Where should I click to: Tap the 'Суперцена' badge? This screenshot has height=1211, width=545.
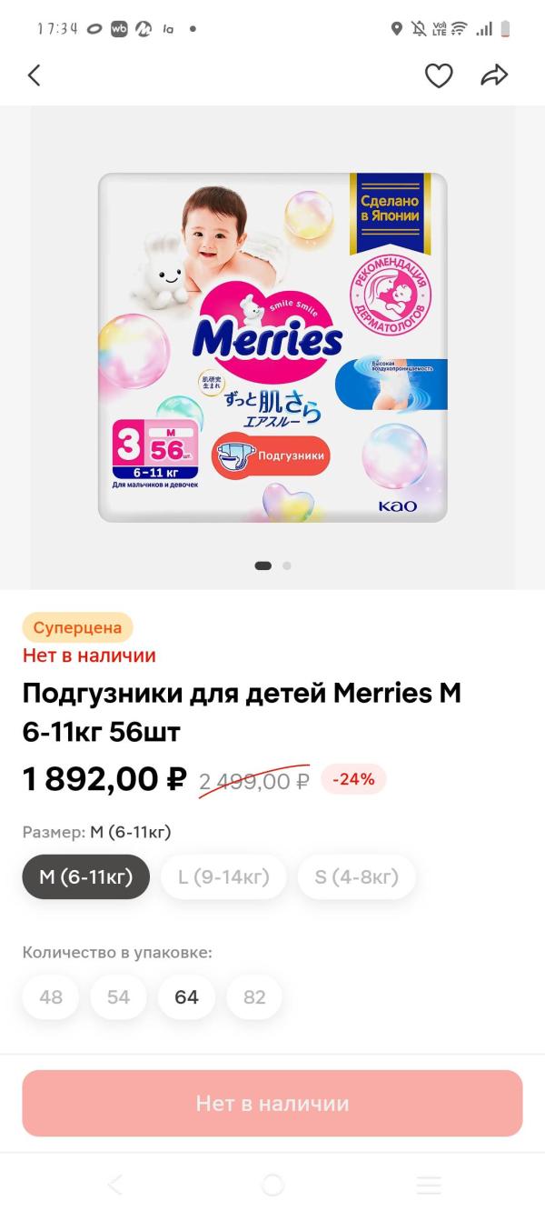(x=78, y=627)
